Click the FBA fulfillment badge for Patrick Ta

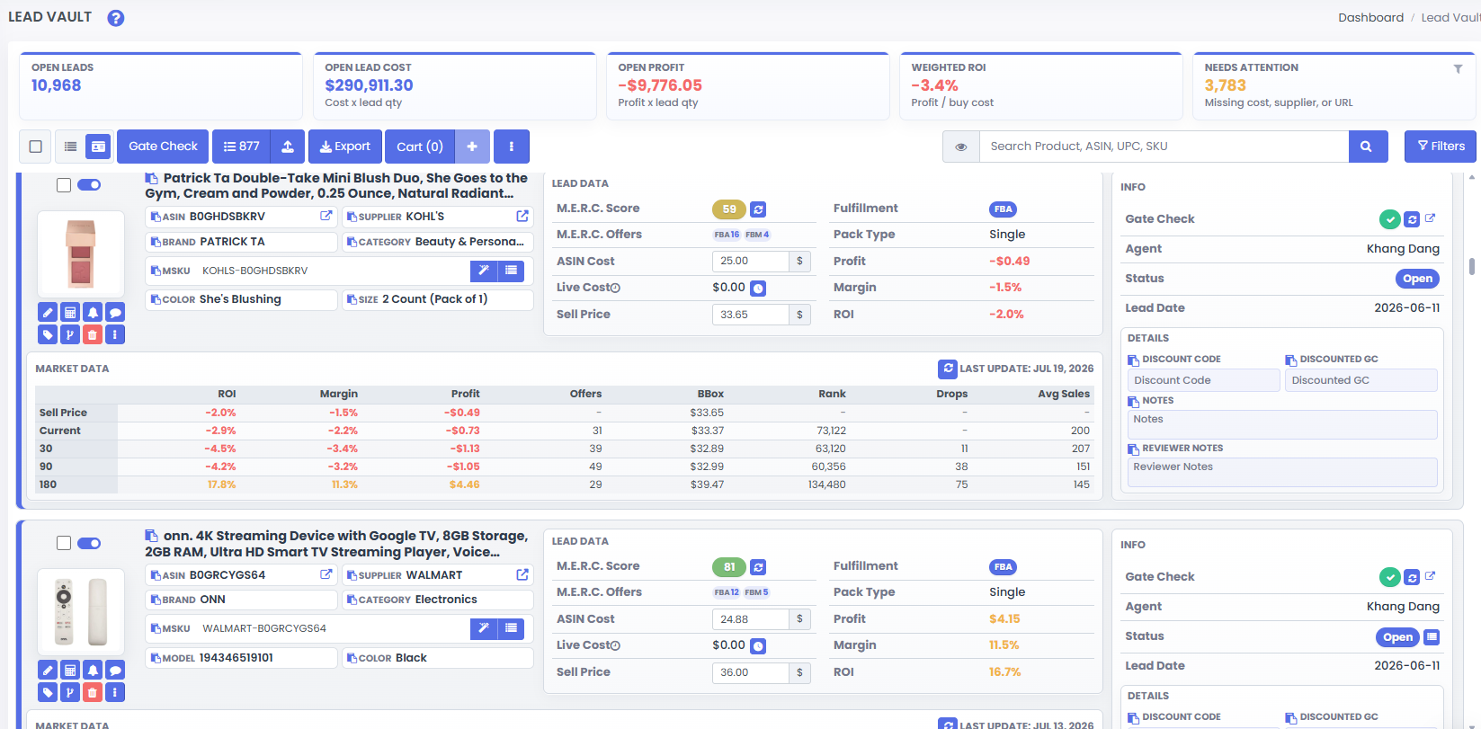(1003, 209)
